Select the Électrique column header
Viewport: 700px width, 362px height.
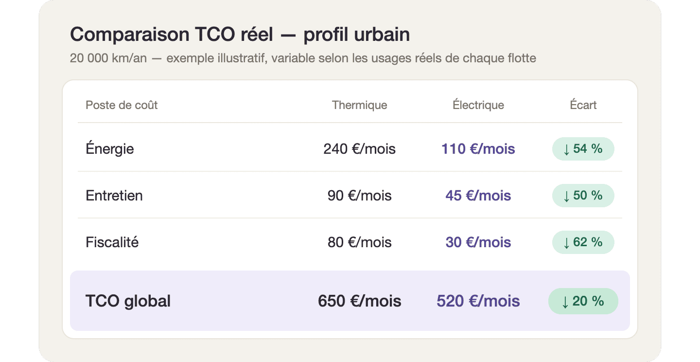tap(478, 105)
